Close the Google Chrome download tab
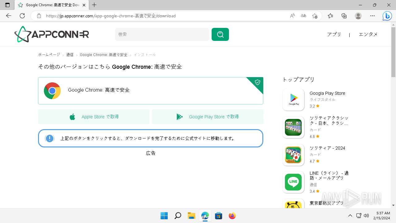The image size is (396, 223). 84,5
